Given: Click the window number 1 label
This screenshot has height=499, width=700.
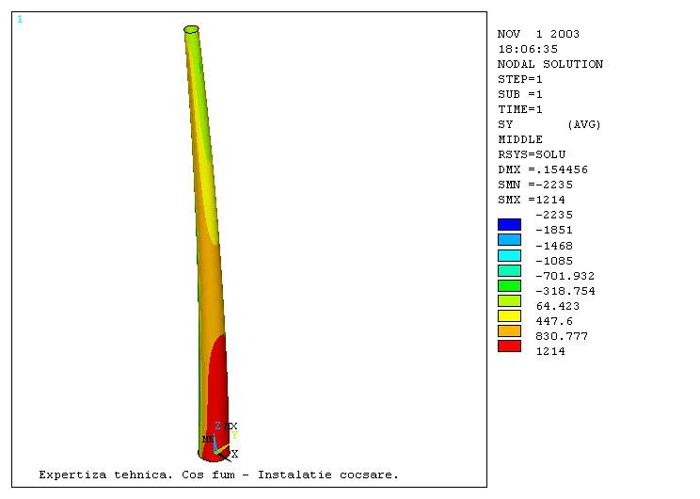Looking at the screenshot, I should (20, 19).
